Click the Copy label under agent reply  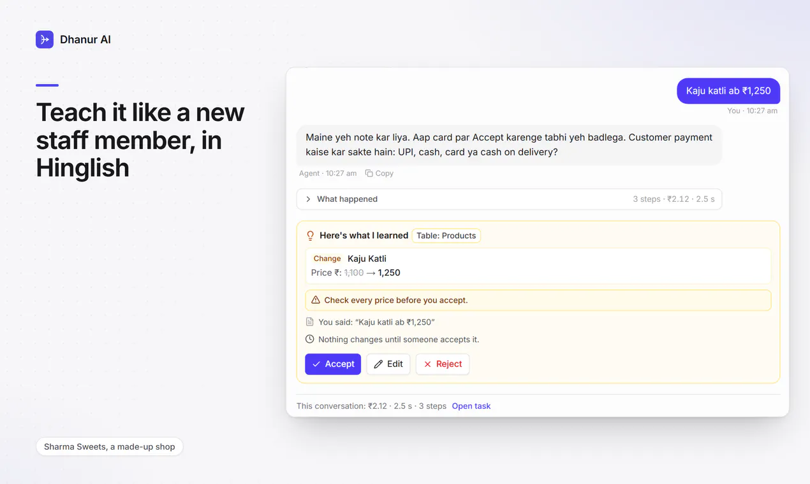click(x=385, y=173)
